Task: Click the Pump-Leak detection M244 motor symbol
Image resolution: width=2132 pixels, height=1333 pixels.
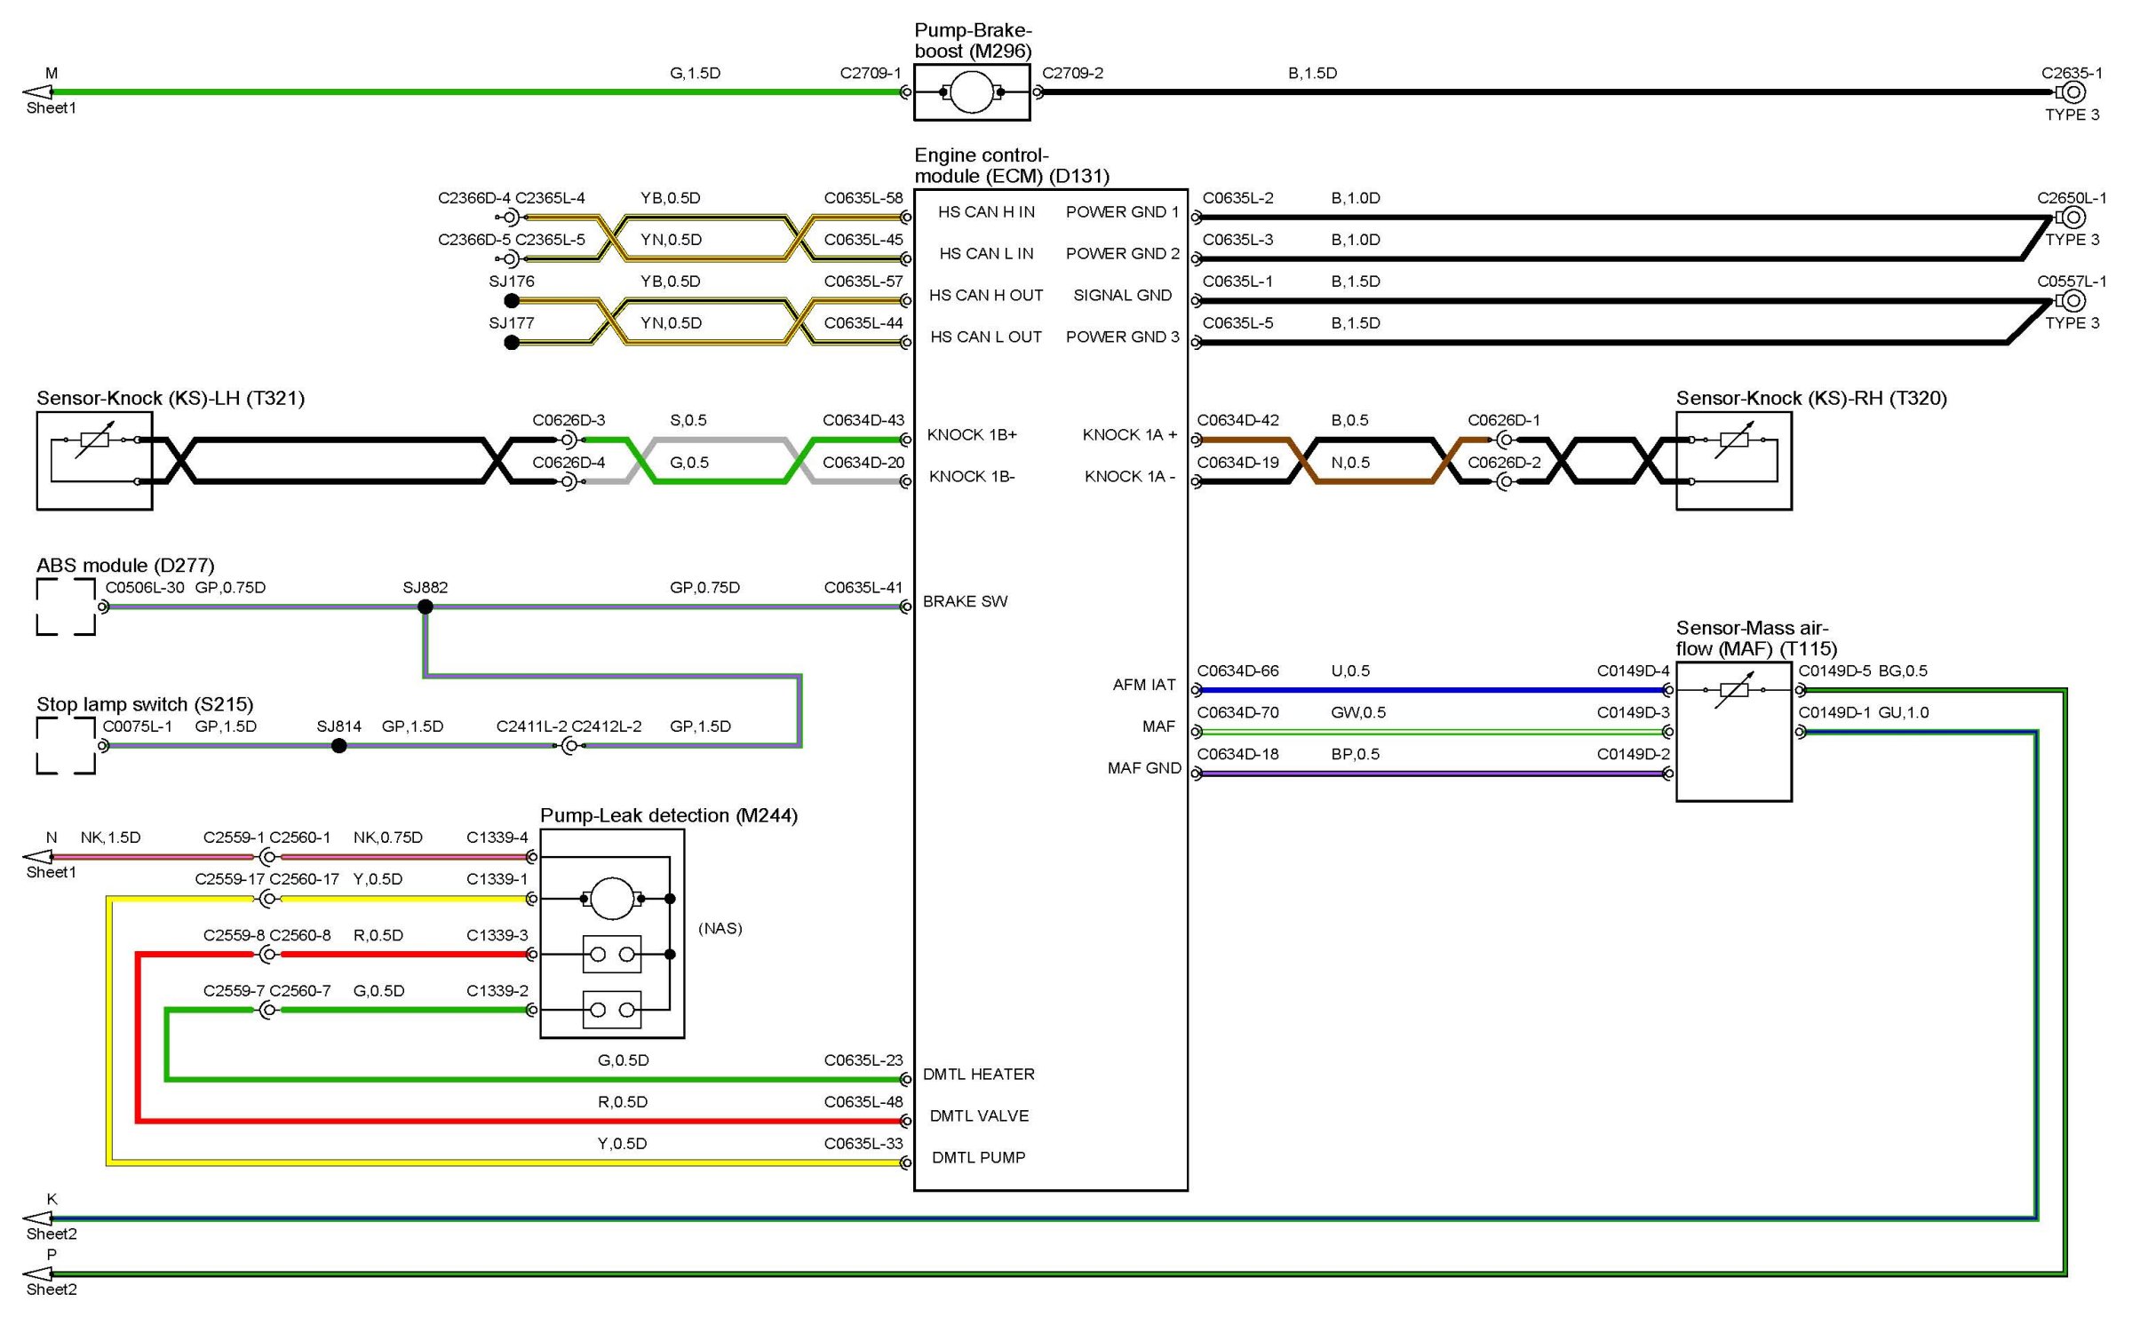Action: 612,899
